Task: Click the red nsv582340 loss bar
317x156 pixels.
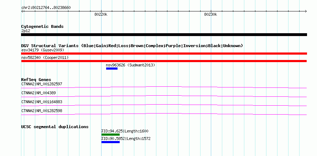Action: pos(164,61)
